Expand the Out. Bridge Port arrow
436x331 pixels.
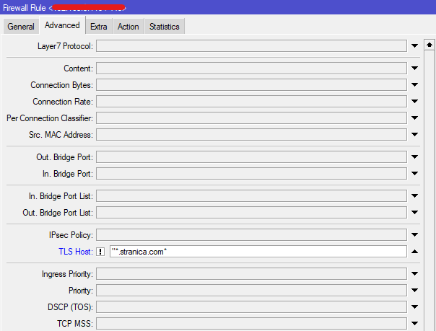click(414, 156)
